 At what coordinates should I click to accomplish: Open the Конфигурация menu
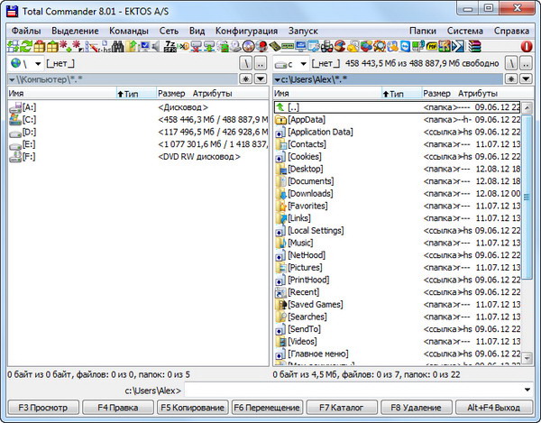click(247, 30)
